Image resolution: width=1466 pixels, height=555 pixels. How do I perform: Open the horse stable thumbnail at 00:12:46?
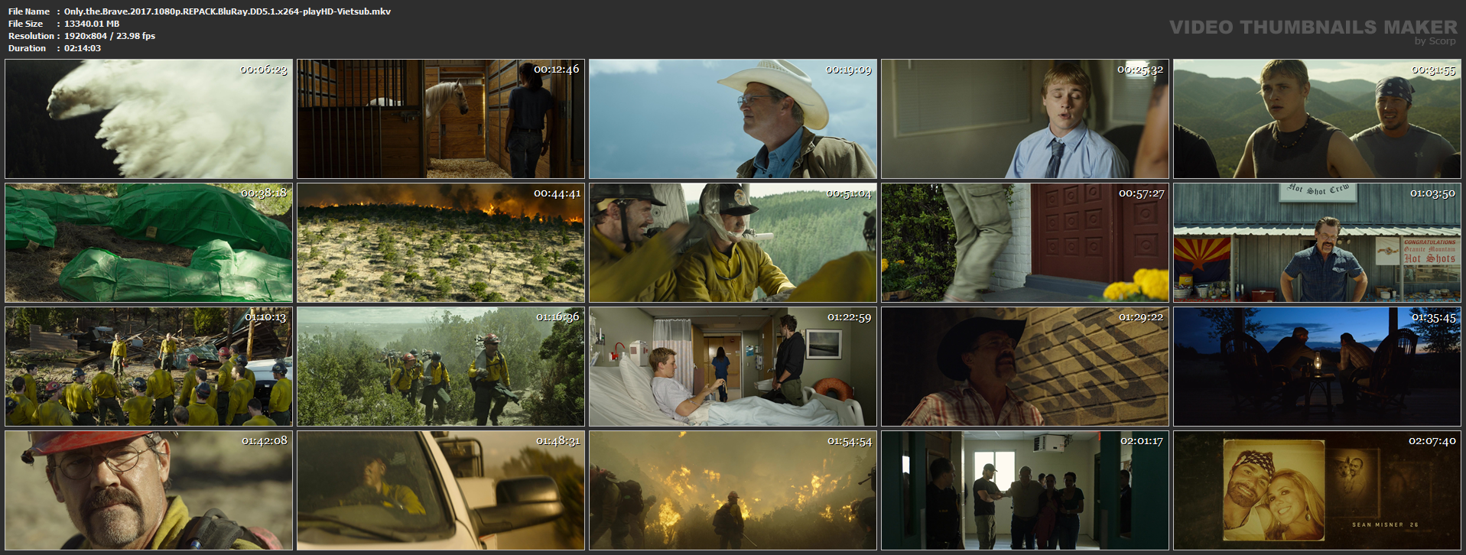click(x=440, y=119)
